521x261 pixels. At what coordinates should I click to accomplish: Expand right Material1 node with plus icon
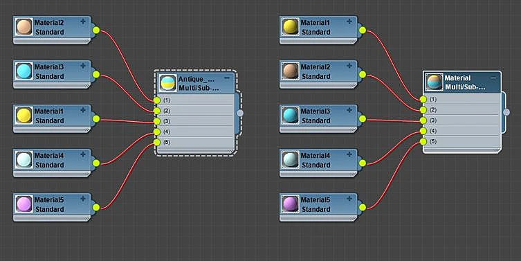coord(349,21)
